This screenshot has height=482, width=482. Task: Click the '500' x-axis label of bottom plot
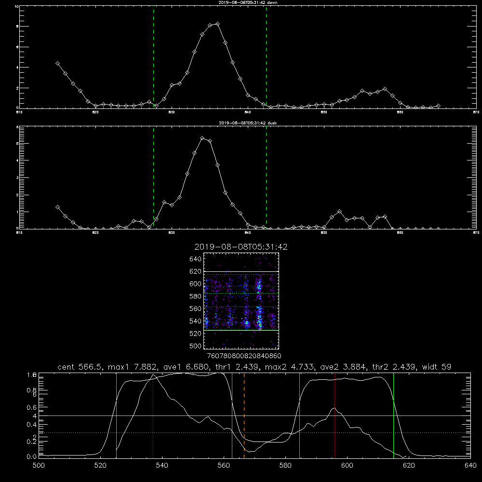pos(39,466)
